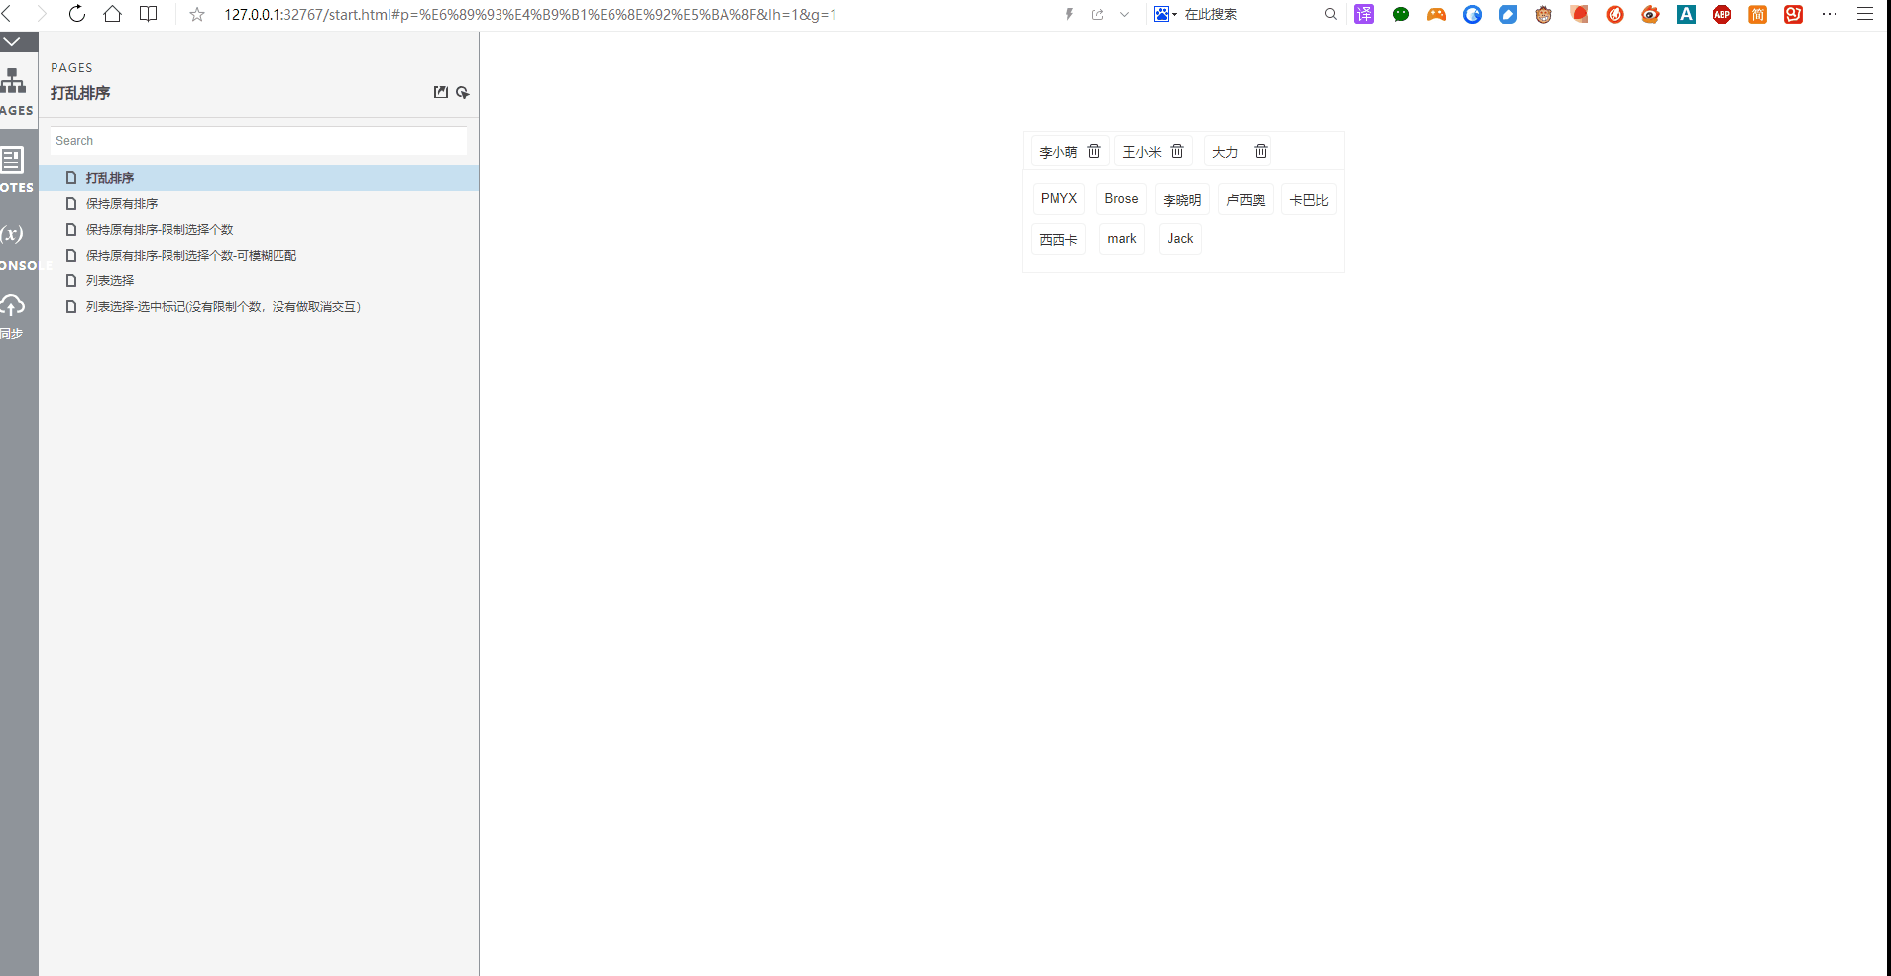The image size is (1891, 976).
Task: Open the blue circular crescent extension icon
Action: click(x=1473, y=14)
